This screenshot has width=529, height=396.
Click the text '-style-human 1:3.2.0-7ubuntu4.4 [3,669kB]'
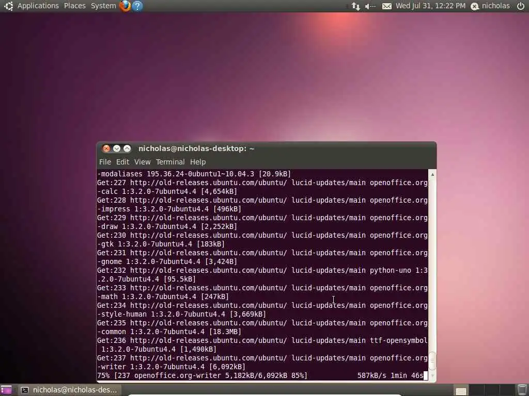181,314
